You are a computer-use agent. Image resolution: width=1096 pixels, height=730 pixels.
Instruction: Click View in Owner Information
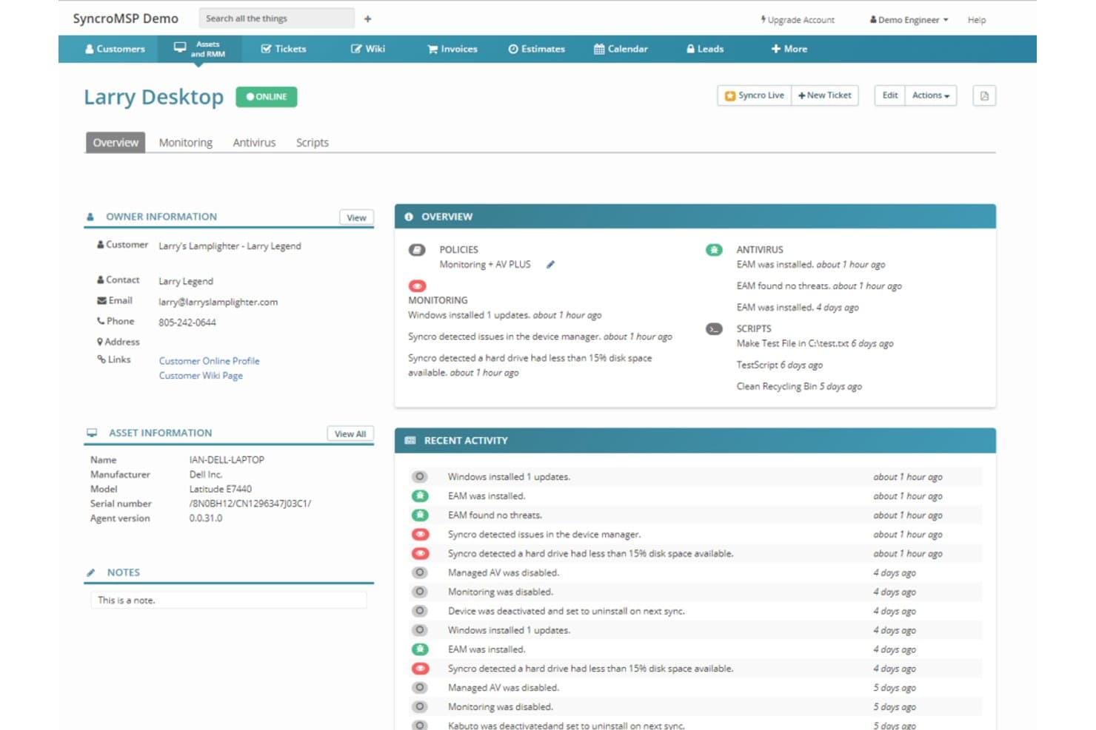[x=357, y=217]
